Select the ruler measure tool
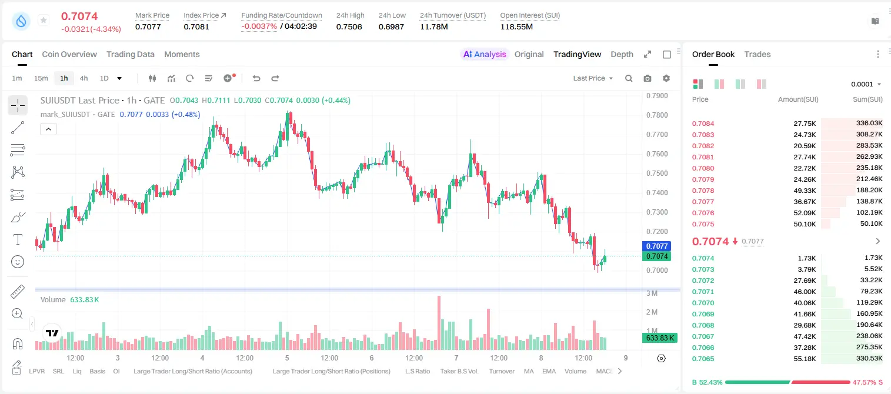891x394 pixels. pos(18,291)
